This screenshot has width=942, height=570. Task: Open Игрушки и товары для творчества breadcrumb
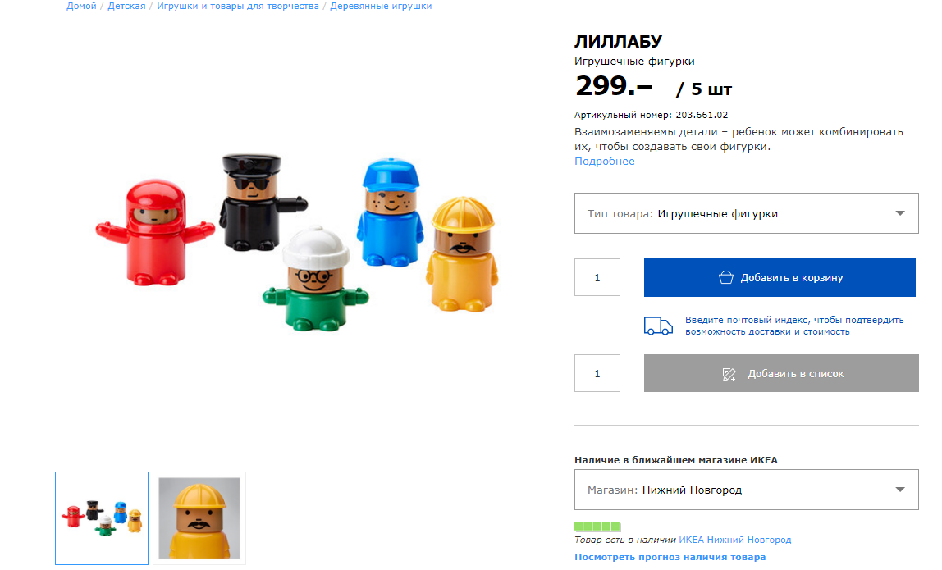tap(238, 6)
